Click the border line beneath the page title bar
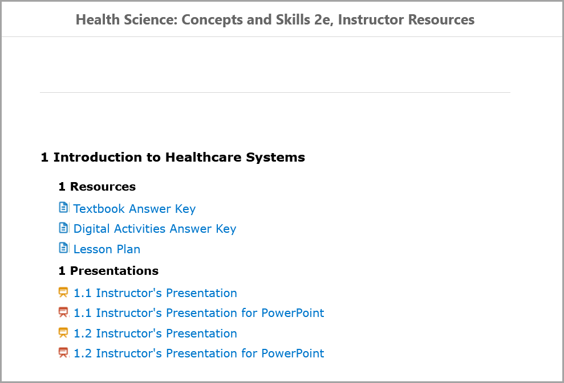564x383 pixels. pos(282,37)
